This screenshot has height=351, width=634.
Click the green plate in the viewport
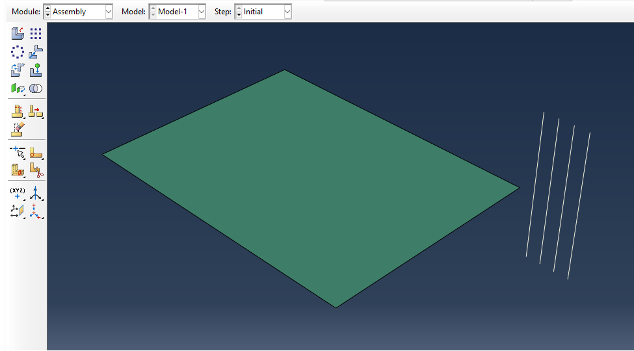coord(311,188)
